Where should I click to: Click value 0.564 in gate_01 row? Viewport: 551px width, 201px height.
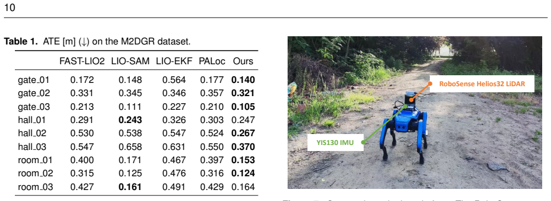174,80
